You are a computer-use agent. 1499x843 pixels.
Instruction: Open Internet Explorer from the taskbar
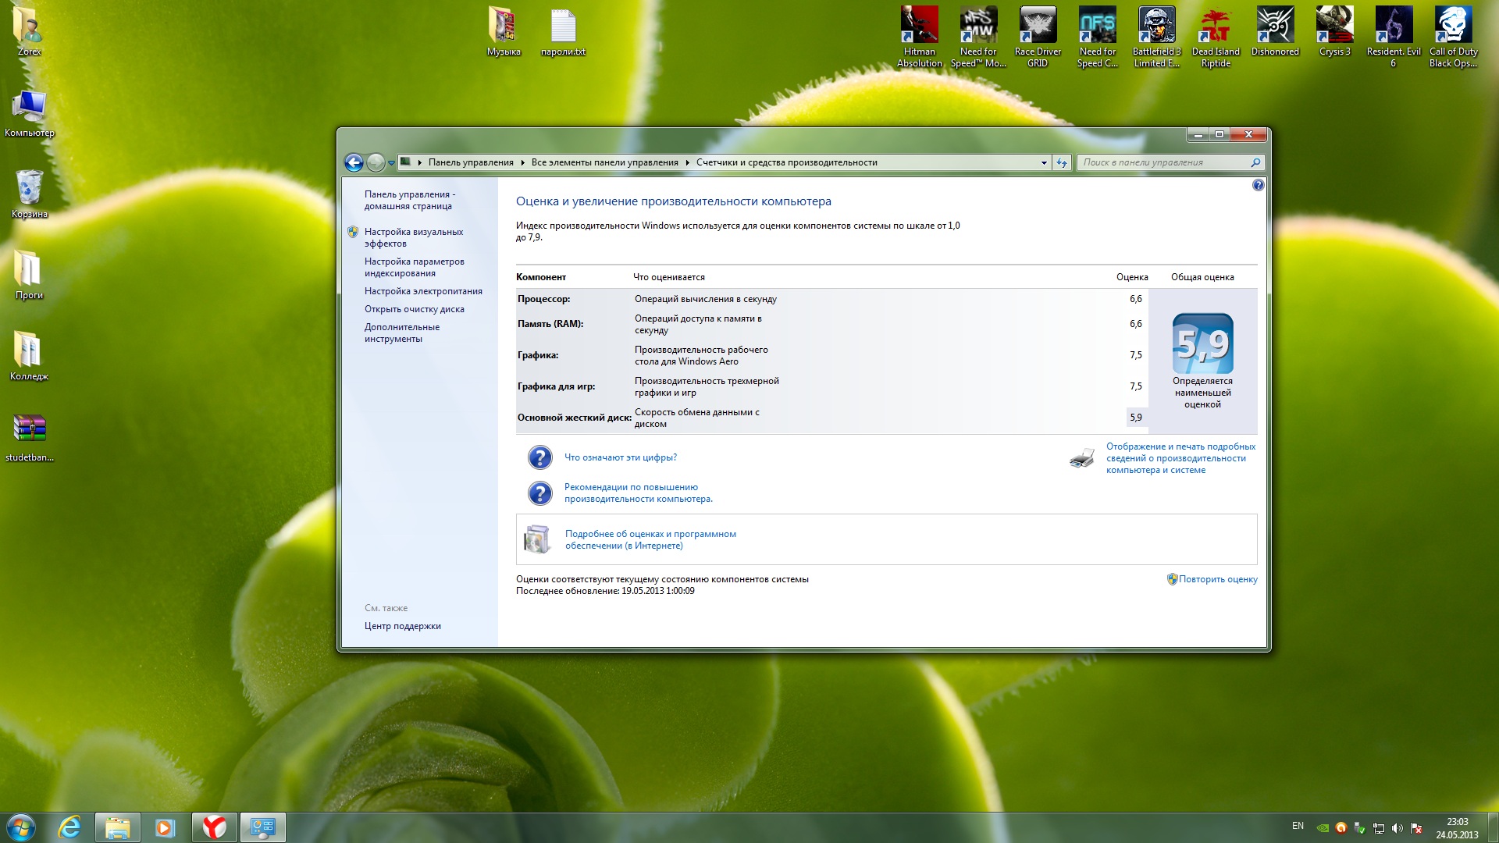pyautogui.click(x=70, y=827)
